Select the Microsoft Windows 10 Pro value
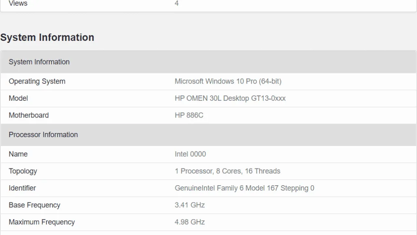 228,81
